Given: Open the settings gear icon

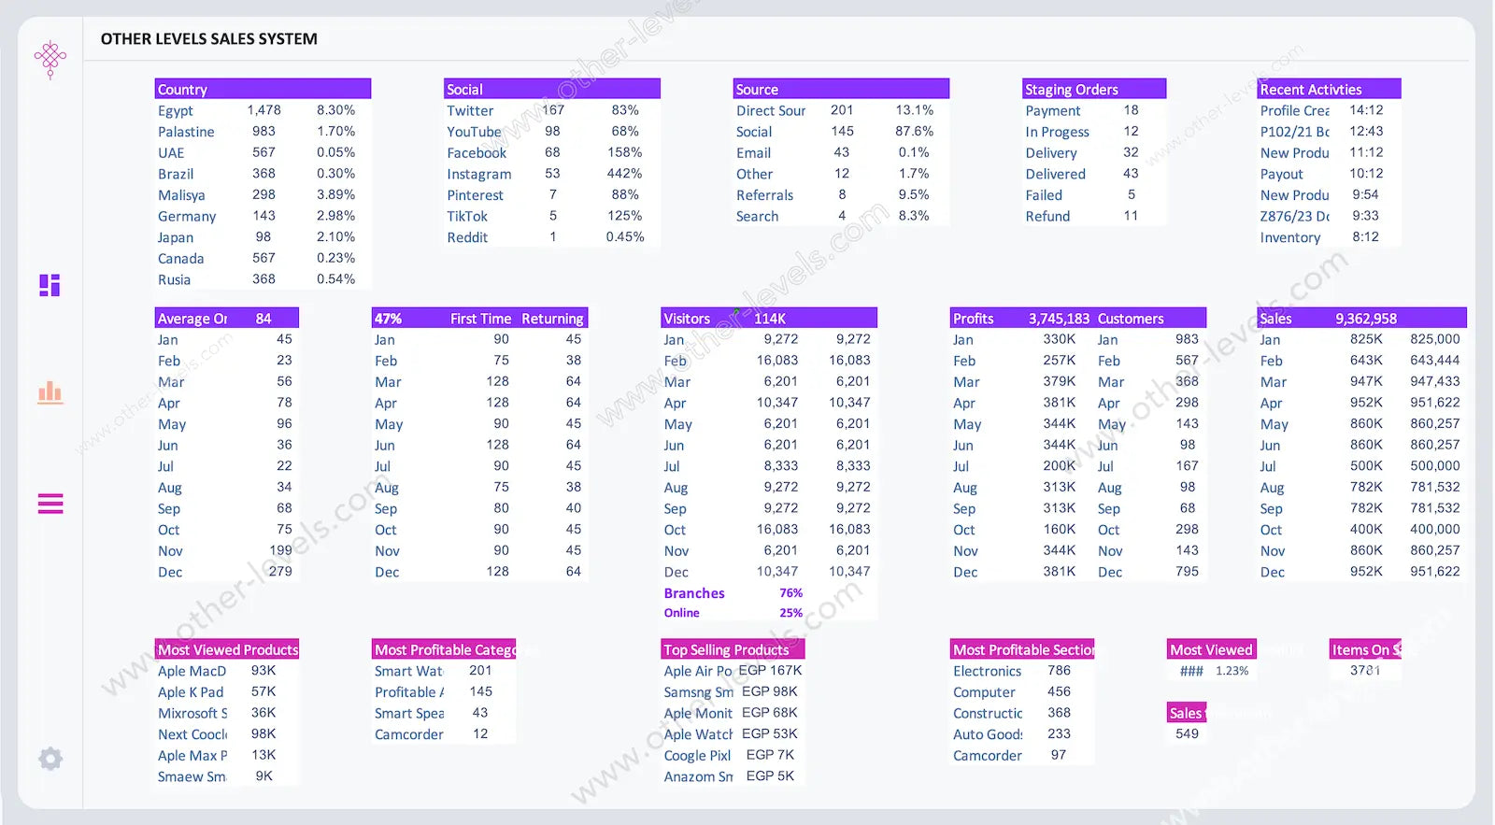Looking at the screenshot, I should click(x=50, y=758).
